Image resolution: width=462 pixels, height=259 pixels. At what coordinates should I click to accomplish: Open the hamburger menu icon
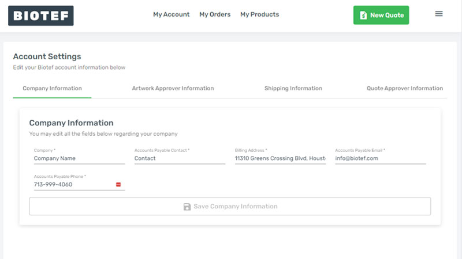click(439, 14)
